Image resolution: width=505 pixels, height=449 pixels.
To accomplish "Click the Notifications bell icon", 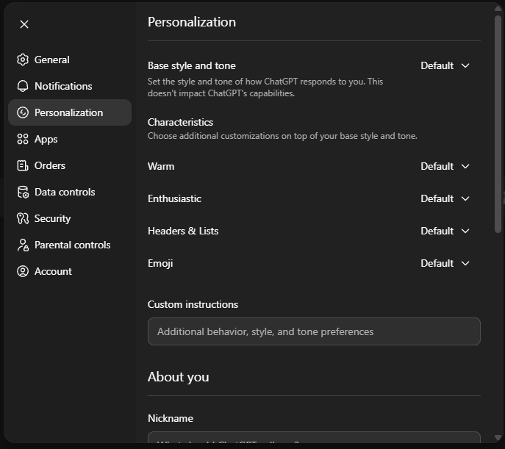I will click(x=23, y=86).
